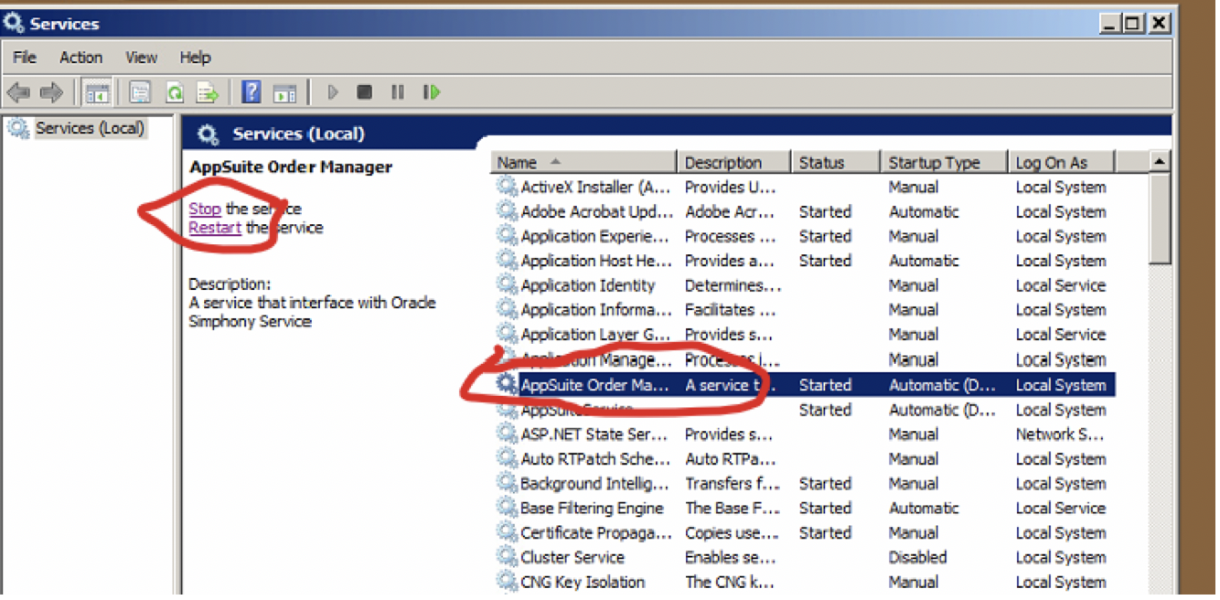Image resolution: width=1220 pixels, height=600 pixels.
Task: Click the scrollbar up arrow in list
Action: click(1160, 163)
